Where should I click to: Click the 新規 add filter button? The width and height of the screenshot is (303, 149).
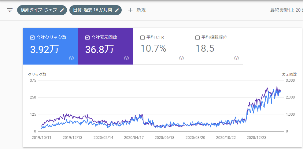[x=137, y=10]
